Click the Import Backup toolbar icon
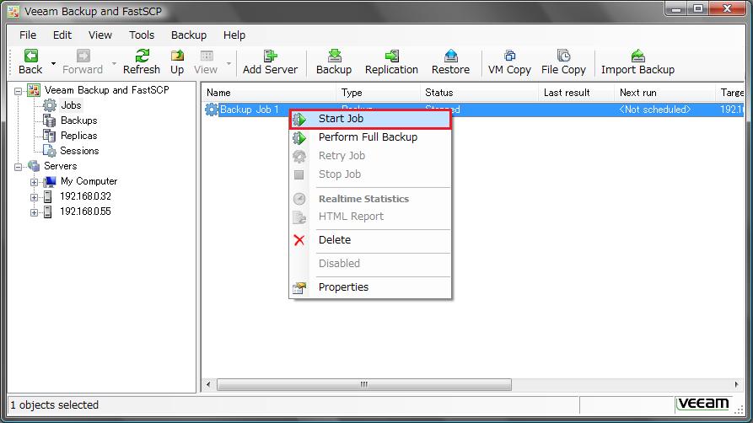753x423 pixels. pyautogui.click(x=637, y=56)
